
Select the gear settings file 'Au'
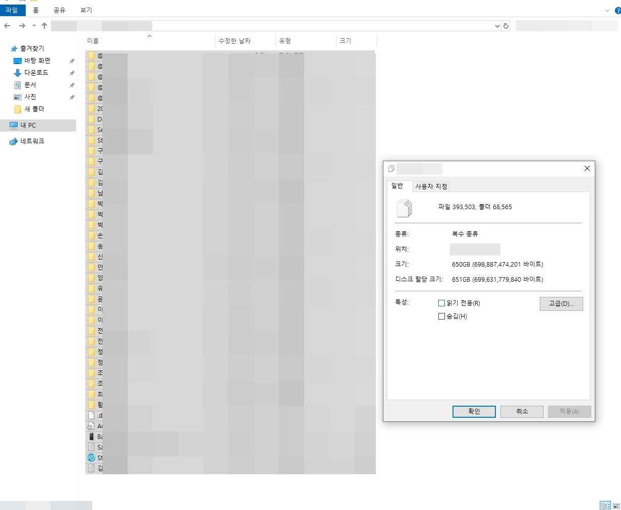[x=91, y=426]
